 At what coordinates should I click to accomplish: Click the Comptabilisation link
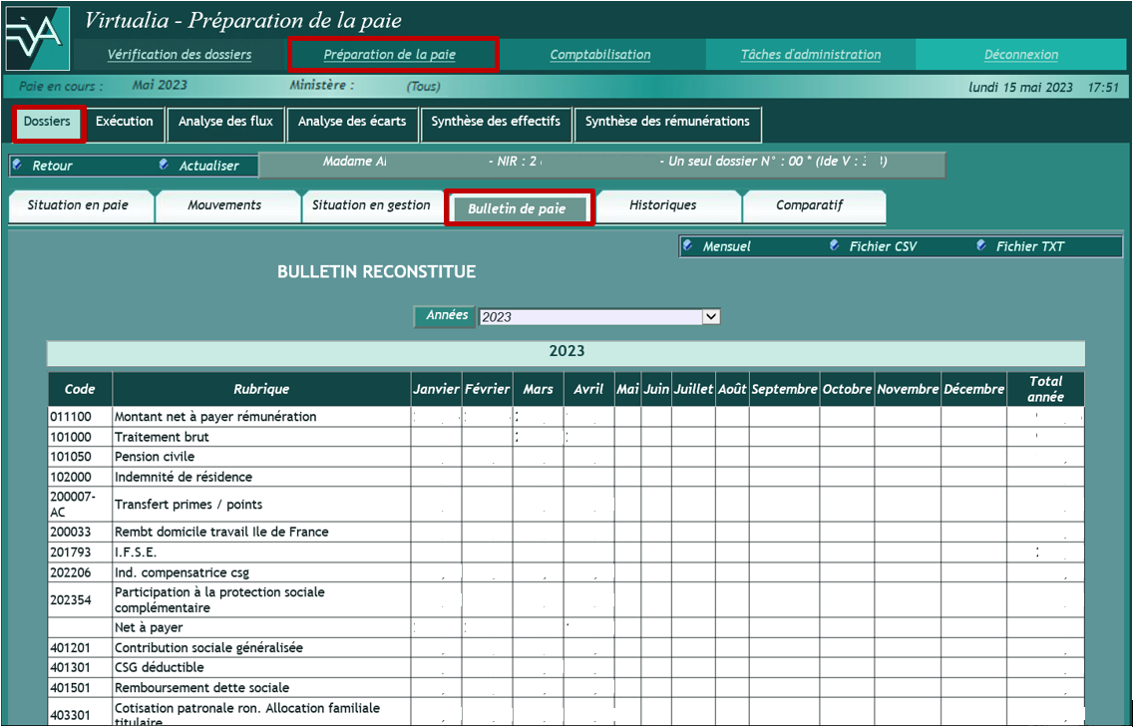(x=600, y=55)
